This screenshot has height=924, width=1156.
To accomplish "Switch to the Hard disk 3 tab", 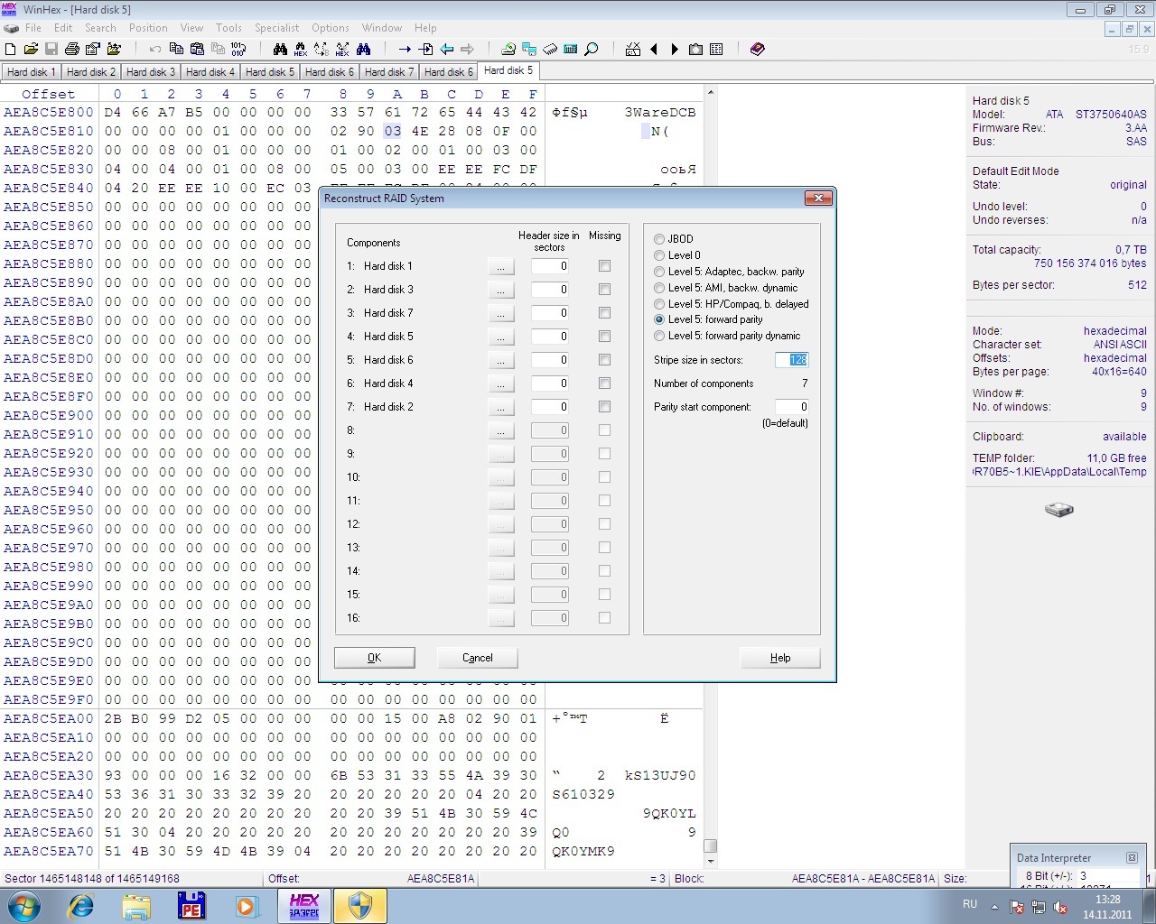I will pyautogui.click(x=150, y=72).
